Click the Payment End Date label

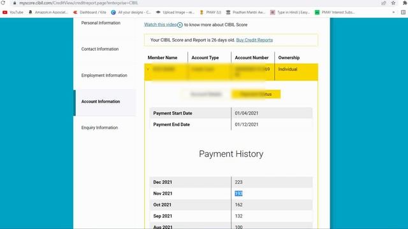click(x=171, y=125)
